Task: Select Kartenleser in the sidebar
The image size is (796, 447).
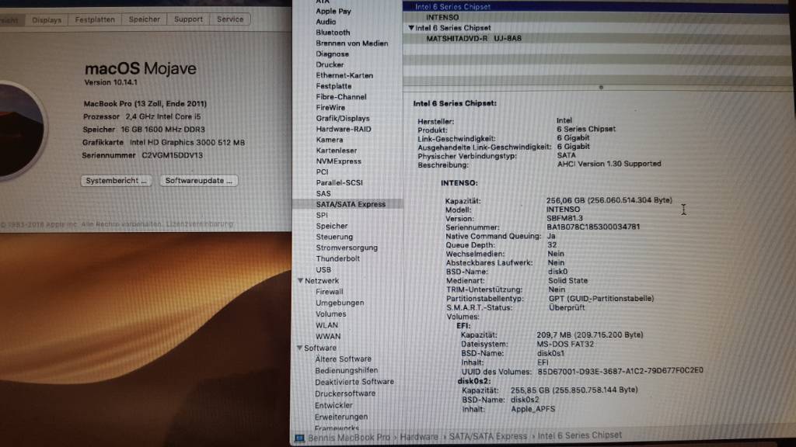Action: (336, 151)
